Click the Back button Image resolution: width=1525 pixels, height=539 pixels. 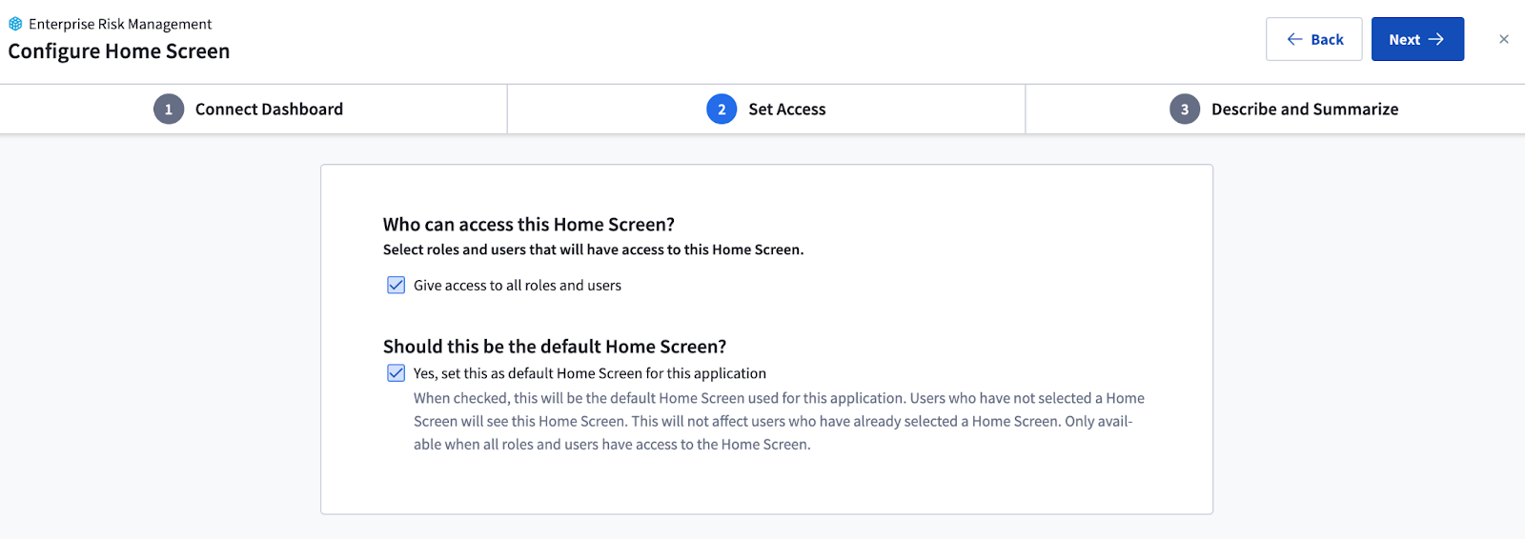point(1313,39)
